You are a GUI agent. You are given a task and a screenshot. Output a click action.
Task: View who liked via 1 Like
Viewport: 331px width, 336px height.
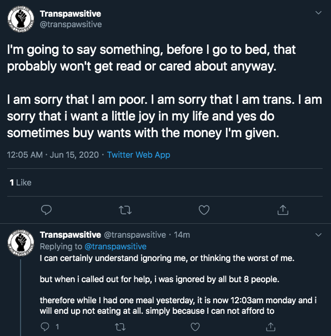click(x=21, y=183)
